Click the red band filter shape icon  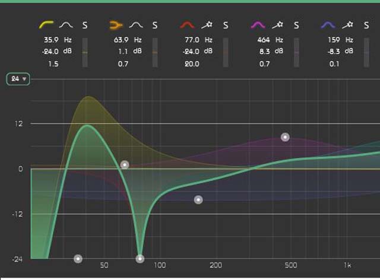coord(187,25)
